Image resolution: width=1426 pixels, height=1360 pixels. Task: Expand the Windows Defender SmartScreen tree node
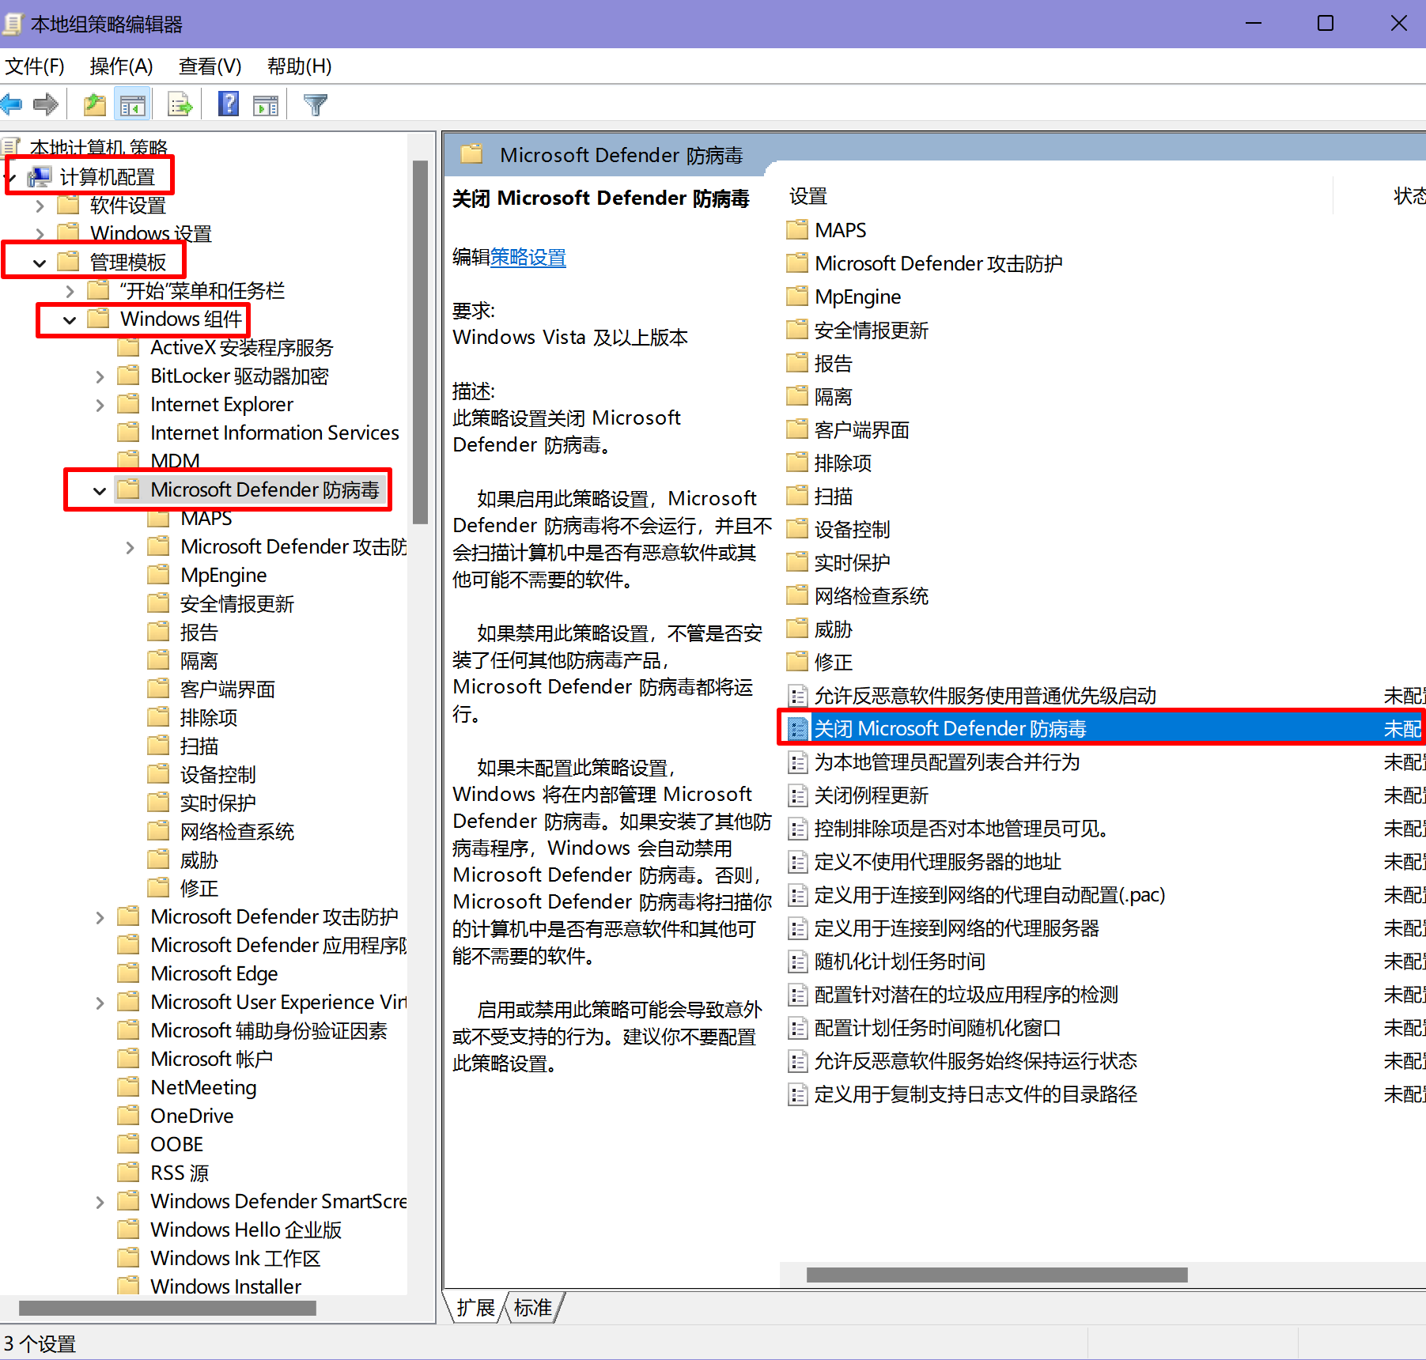coord(100,1203)
